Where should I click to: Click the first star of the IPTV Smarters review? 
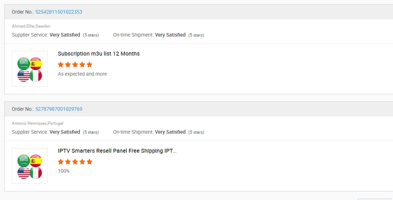tap(61, 162)
